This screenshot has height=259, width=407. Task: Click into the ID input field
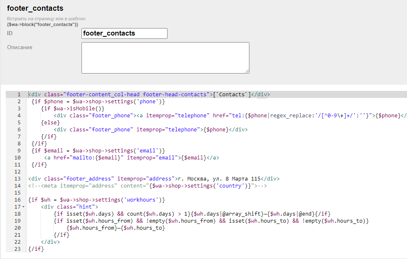point(124,33)
